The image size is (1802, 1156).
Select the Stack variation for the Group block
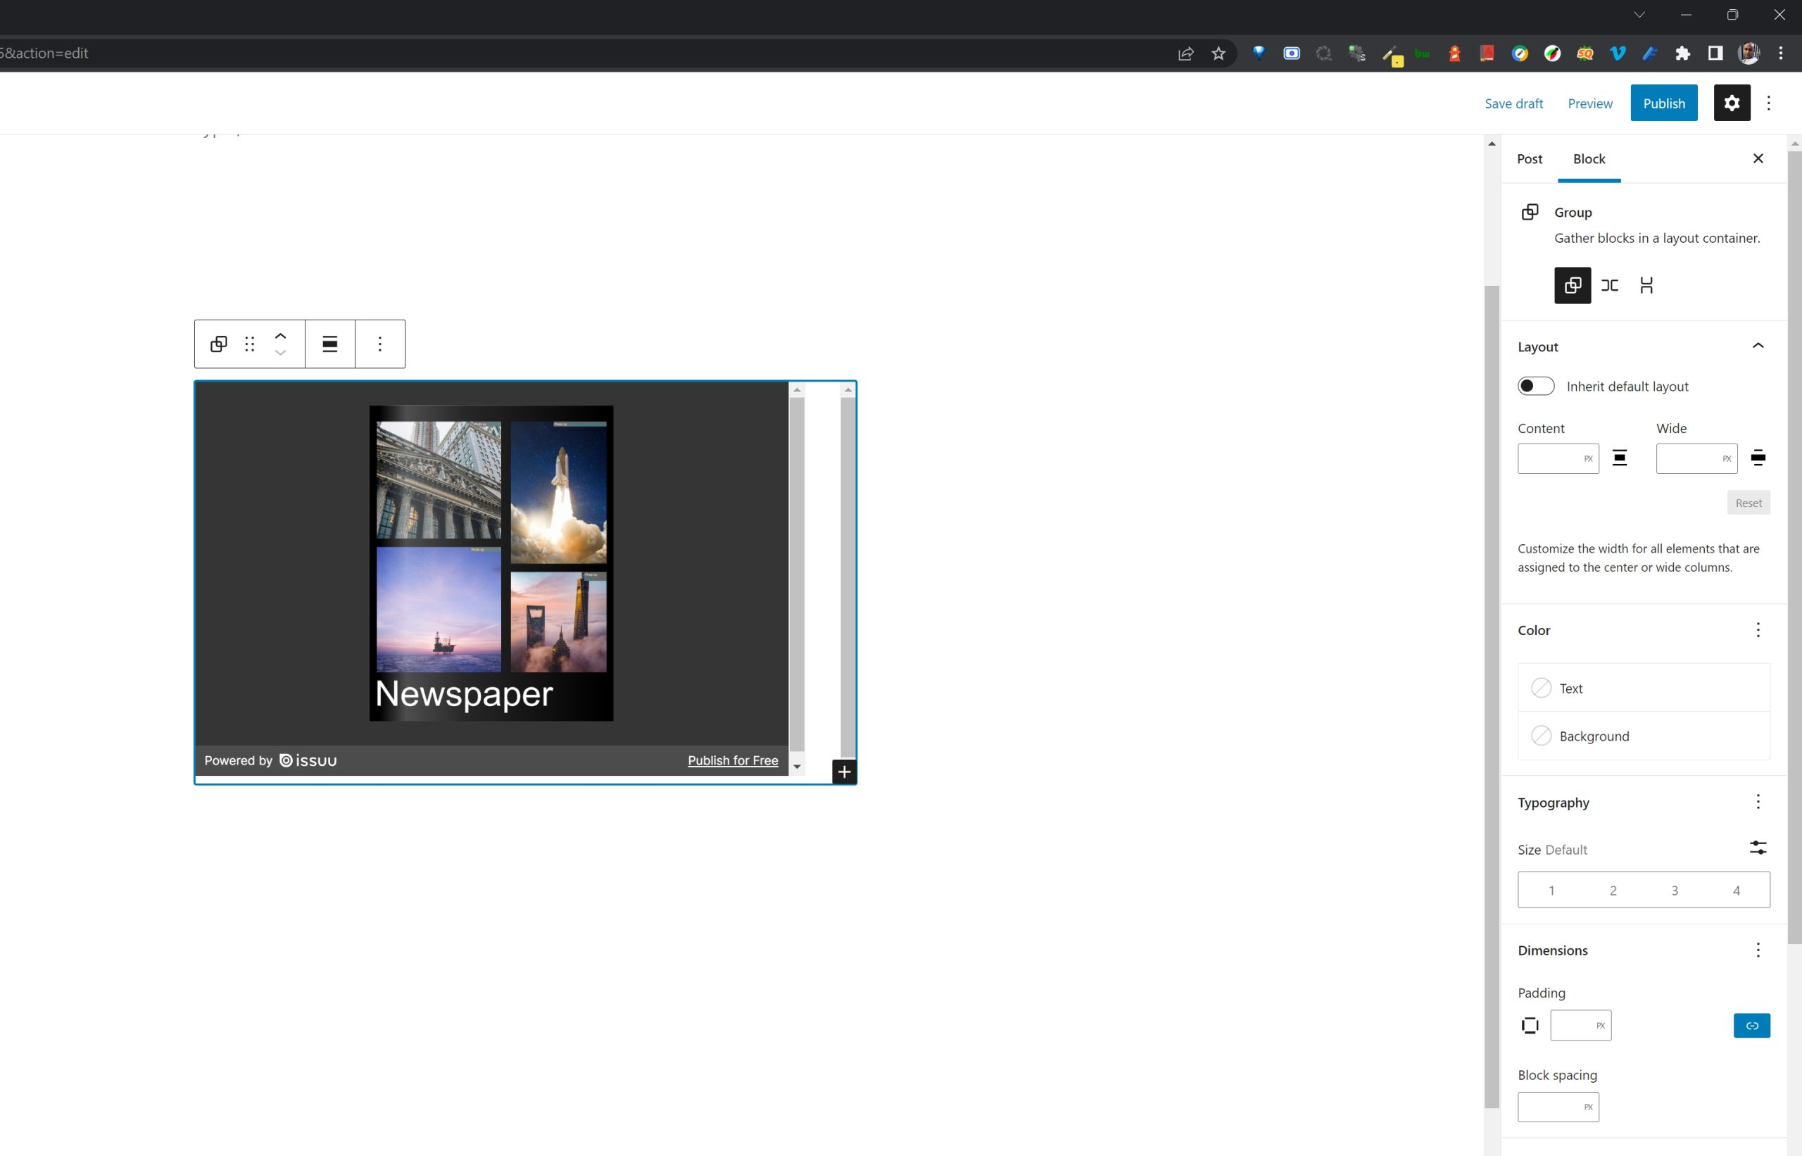[1647, 285]
